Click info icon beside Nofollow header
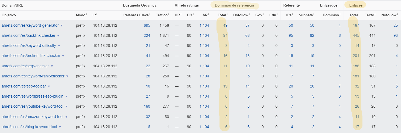 click(397, 14)
